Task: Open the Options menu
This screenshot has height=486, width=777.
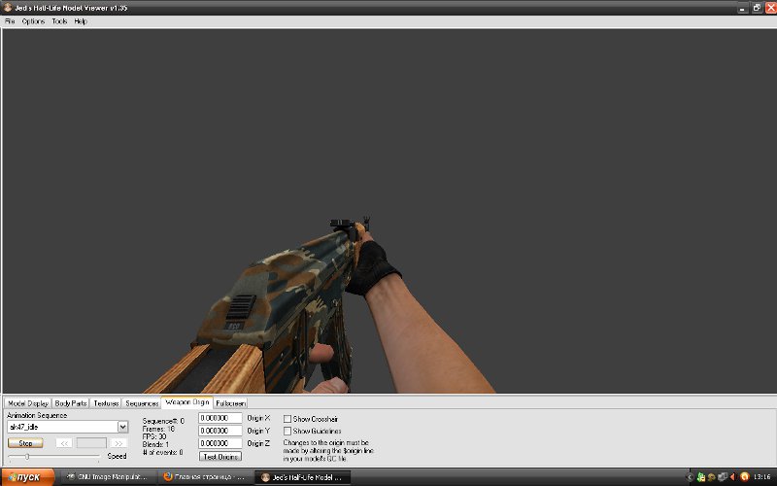Action: pos(33,21)
